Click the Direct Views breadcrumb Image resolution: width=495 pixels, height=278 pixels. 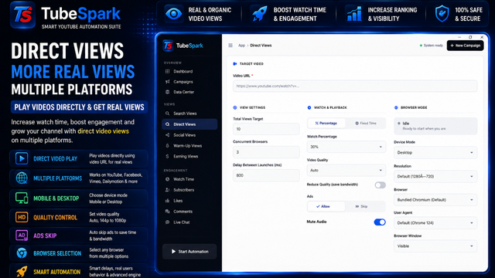pos(261,46)
